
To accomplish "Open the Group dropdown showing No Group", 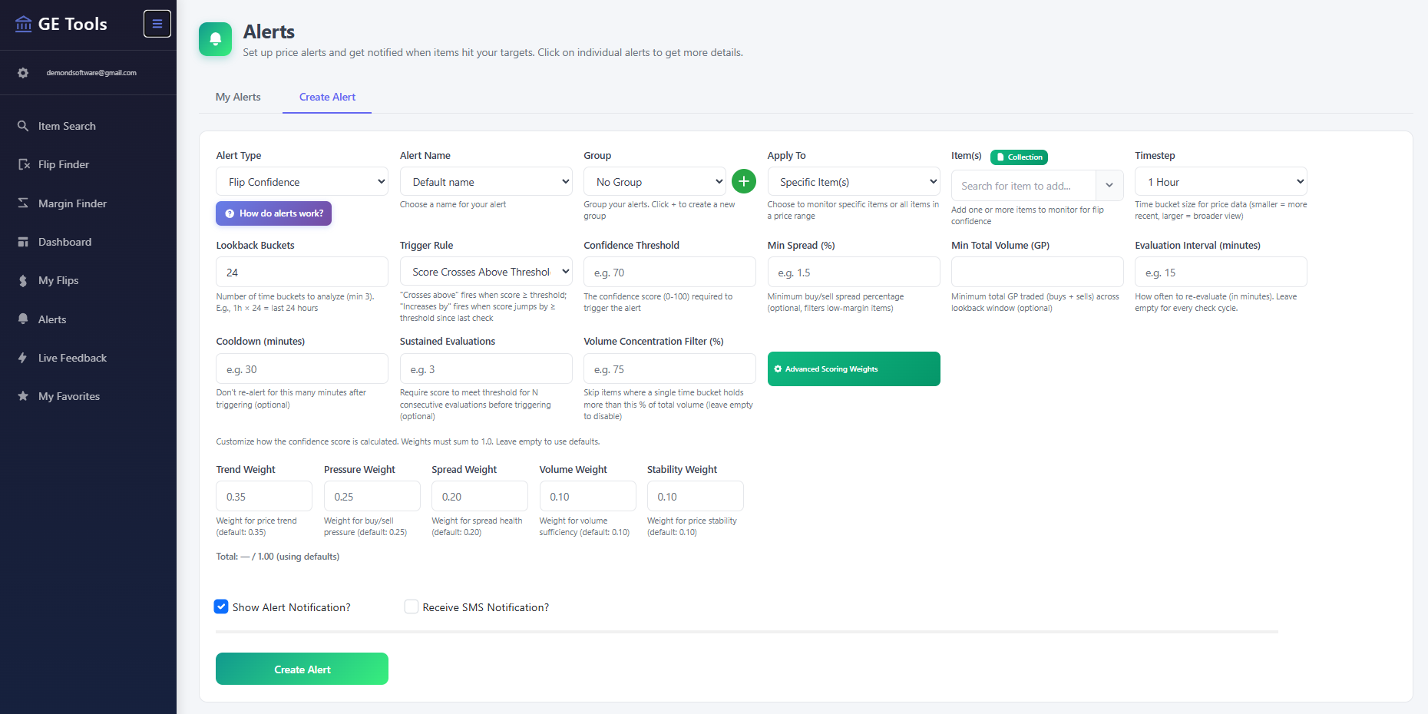I will (655, 182).
